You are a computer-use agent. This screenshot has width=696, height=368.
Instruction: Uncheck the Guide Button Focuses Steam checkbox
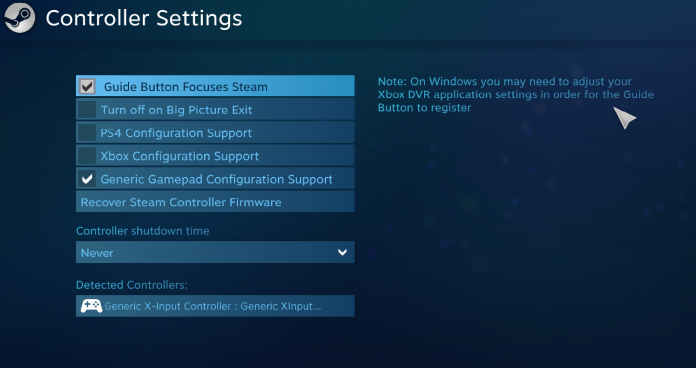point(87,87)
